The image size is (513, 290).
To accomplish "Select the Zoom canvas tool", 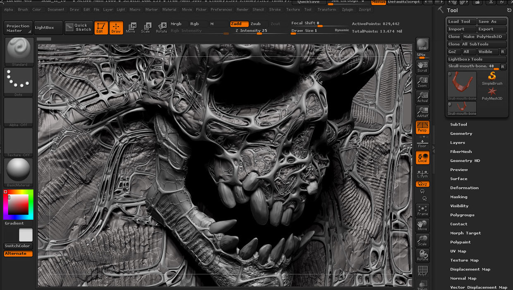I will tap(422, 82).
